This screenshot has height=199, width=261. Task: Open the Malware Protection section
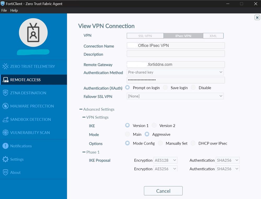tap(33, 106)
